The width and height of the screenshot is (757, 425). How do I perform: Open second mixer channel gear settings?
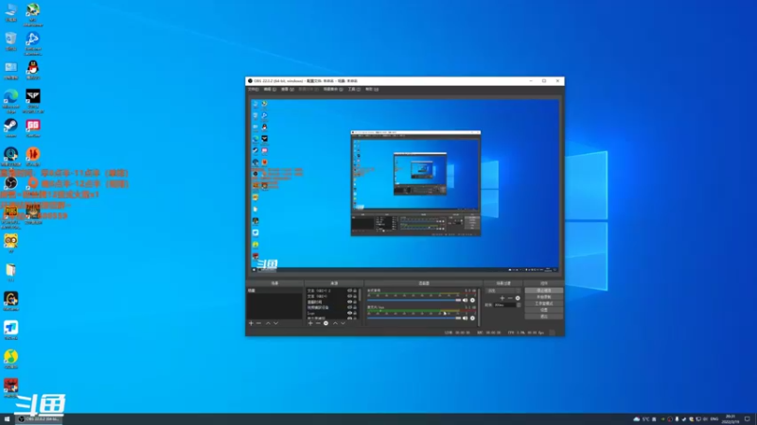click(472, 318)
